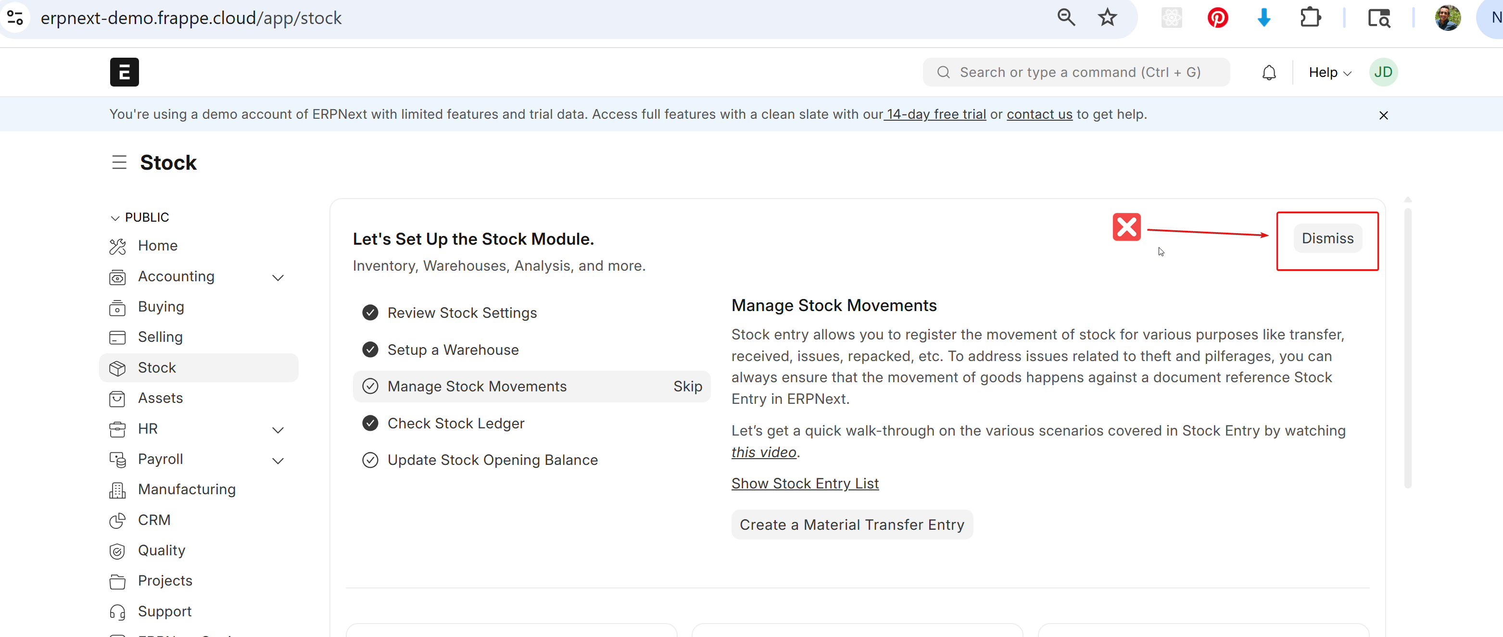Open the browser media search side icon
The height and width of the screenshot is (637, 1503).
tap(1379, 17)
